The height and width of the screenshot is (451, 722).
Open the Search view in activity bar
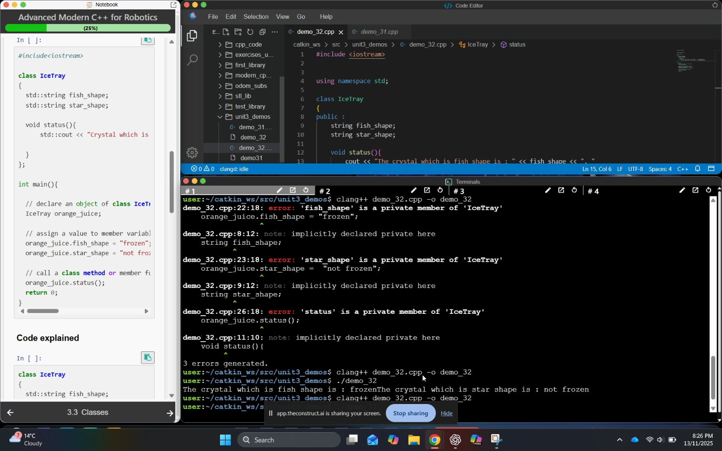[192, 60]
